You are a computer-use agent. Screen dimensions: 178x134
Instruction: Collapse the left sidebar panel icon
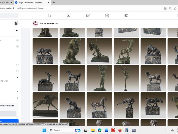16,23
